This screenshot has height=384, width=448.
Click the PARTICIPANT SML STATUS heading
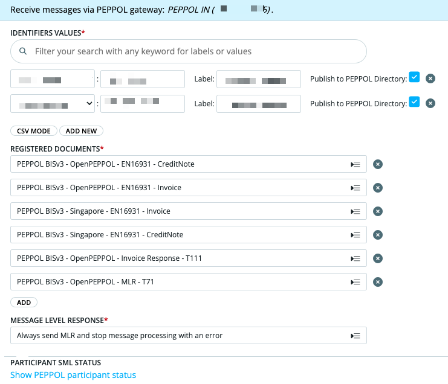56,363
